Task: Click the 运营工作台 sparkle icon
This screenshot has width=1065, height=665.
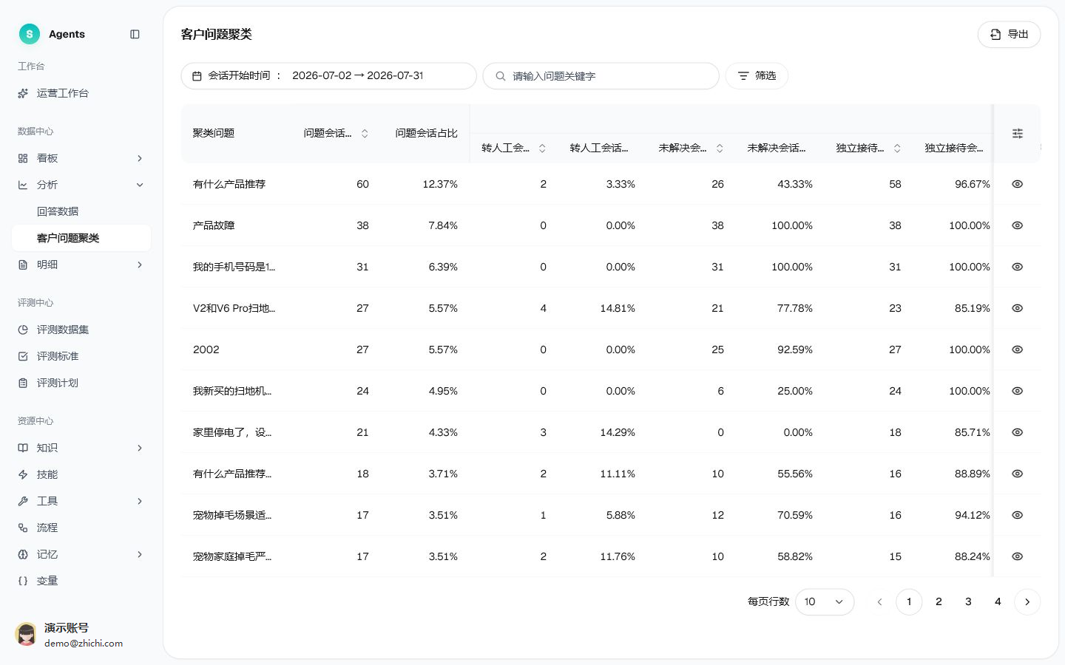Action: (23, 93)
